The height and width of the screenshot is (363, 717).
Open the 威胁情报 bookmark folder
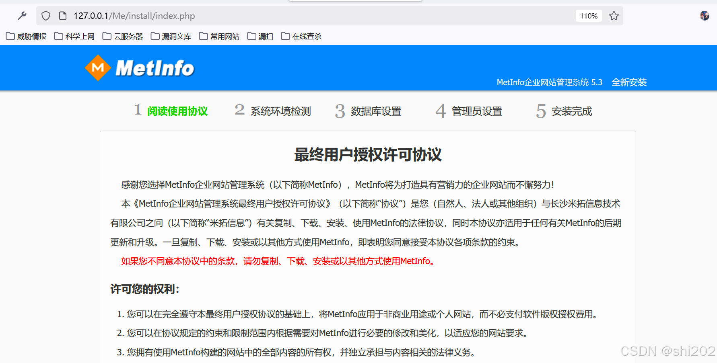tap(26, 36)
